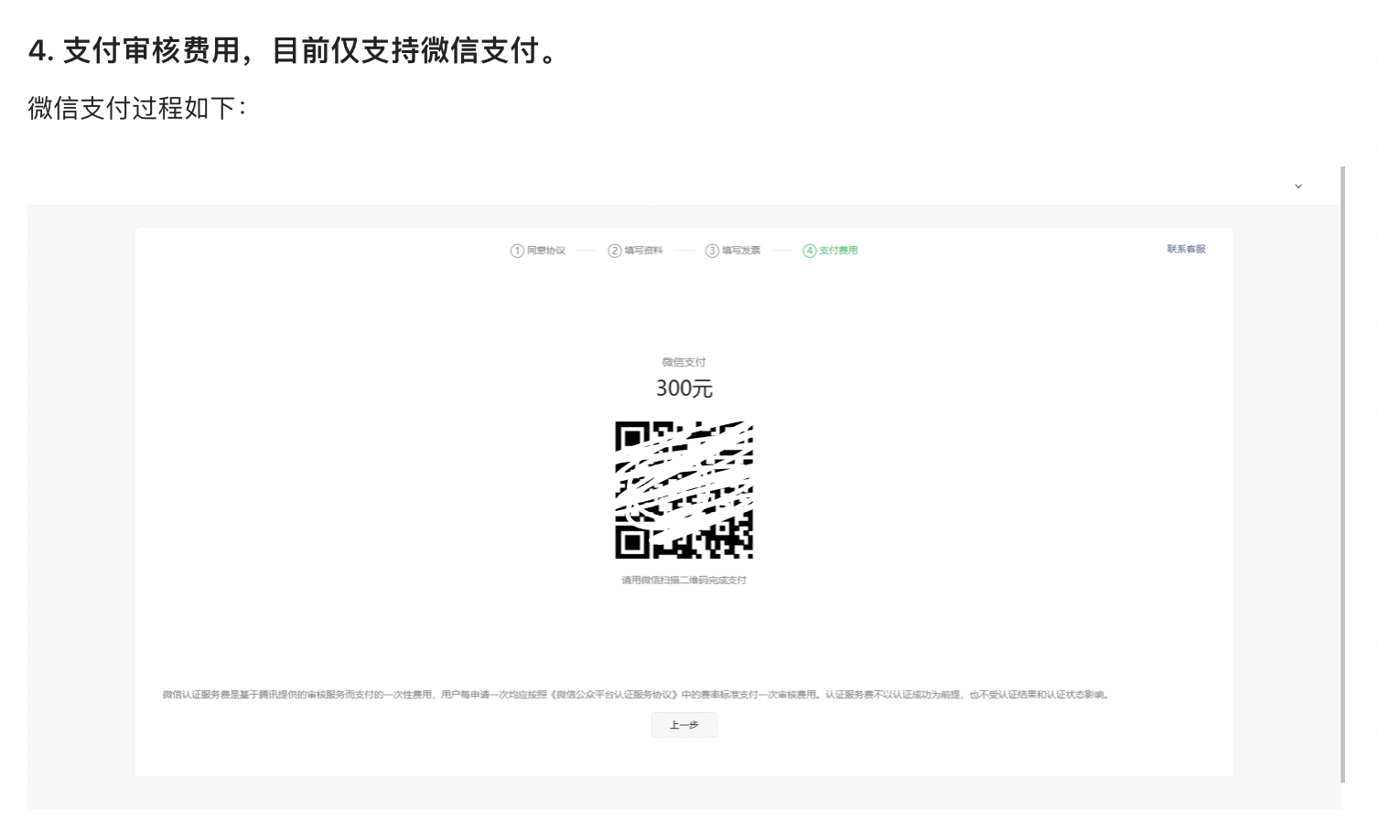Click the WeChat Pay QR code
This screenshot has width=1378, height=821.
click(x=684, y=490)
